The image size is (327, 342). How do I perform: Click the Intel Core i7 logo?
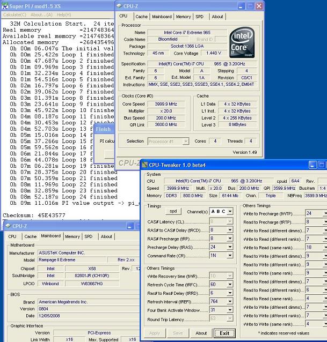(x=242, y=42)
